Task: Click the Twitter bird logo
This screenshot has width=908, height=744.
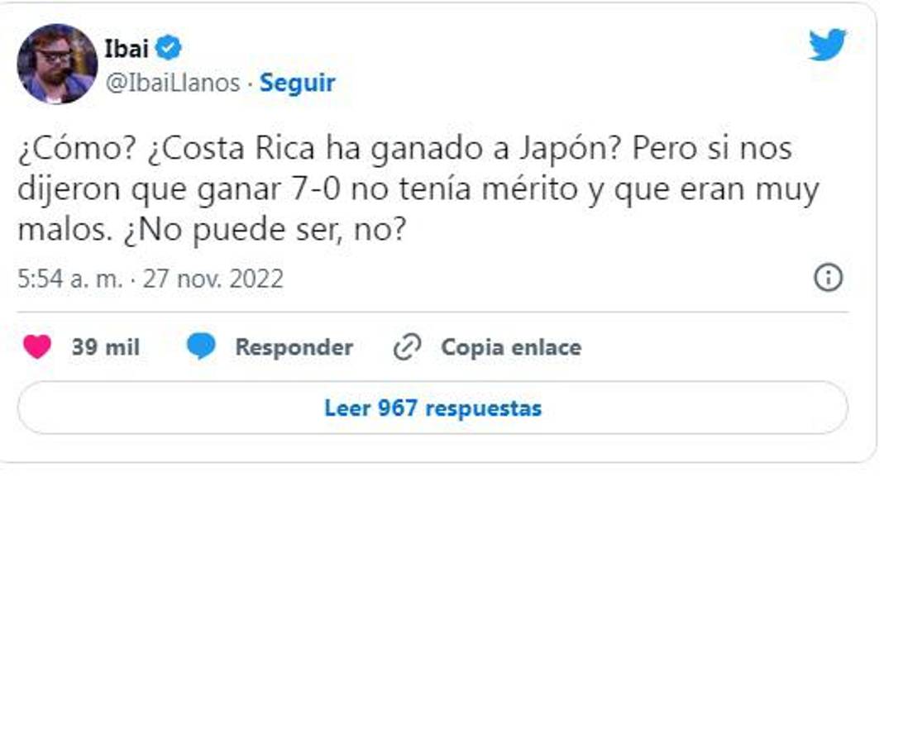Action: [x=827, y=45]
